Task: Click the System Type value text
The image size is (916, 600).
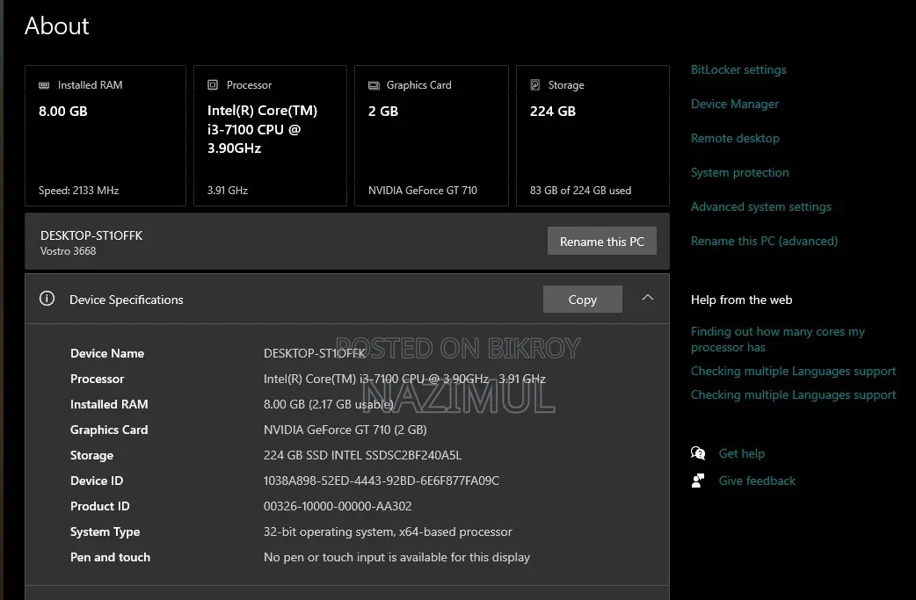Action: [388, 531]
